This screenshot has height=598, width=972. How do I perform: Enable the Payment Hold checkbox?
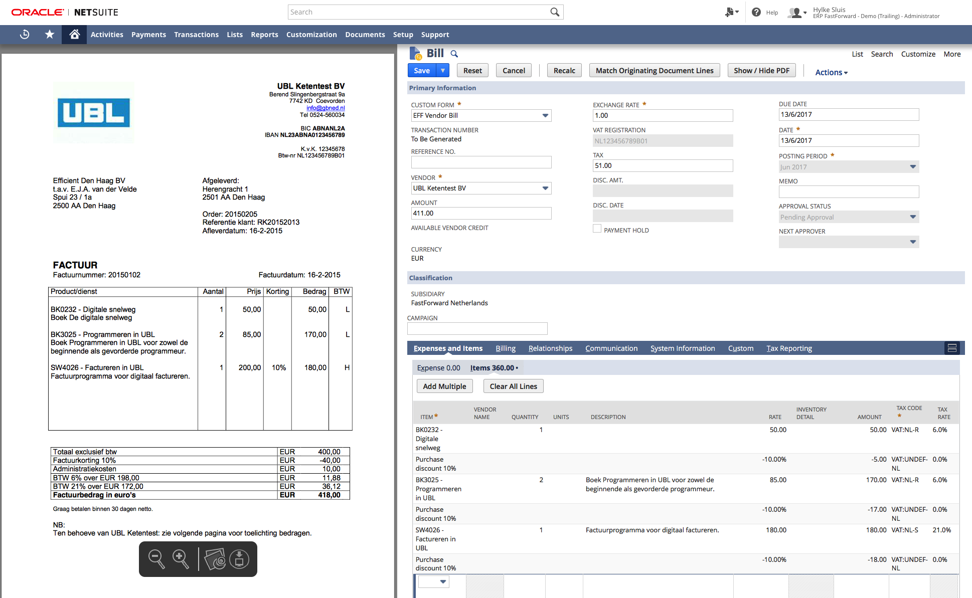point(597,228)
